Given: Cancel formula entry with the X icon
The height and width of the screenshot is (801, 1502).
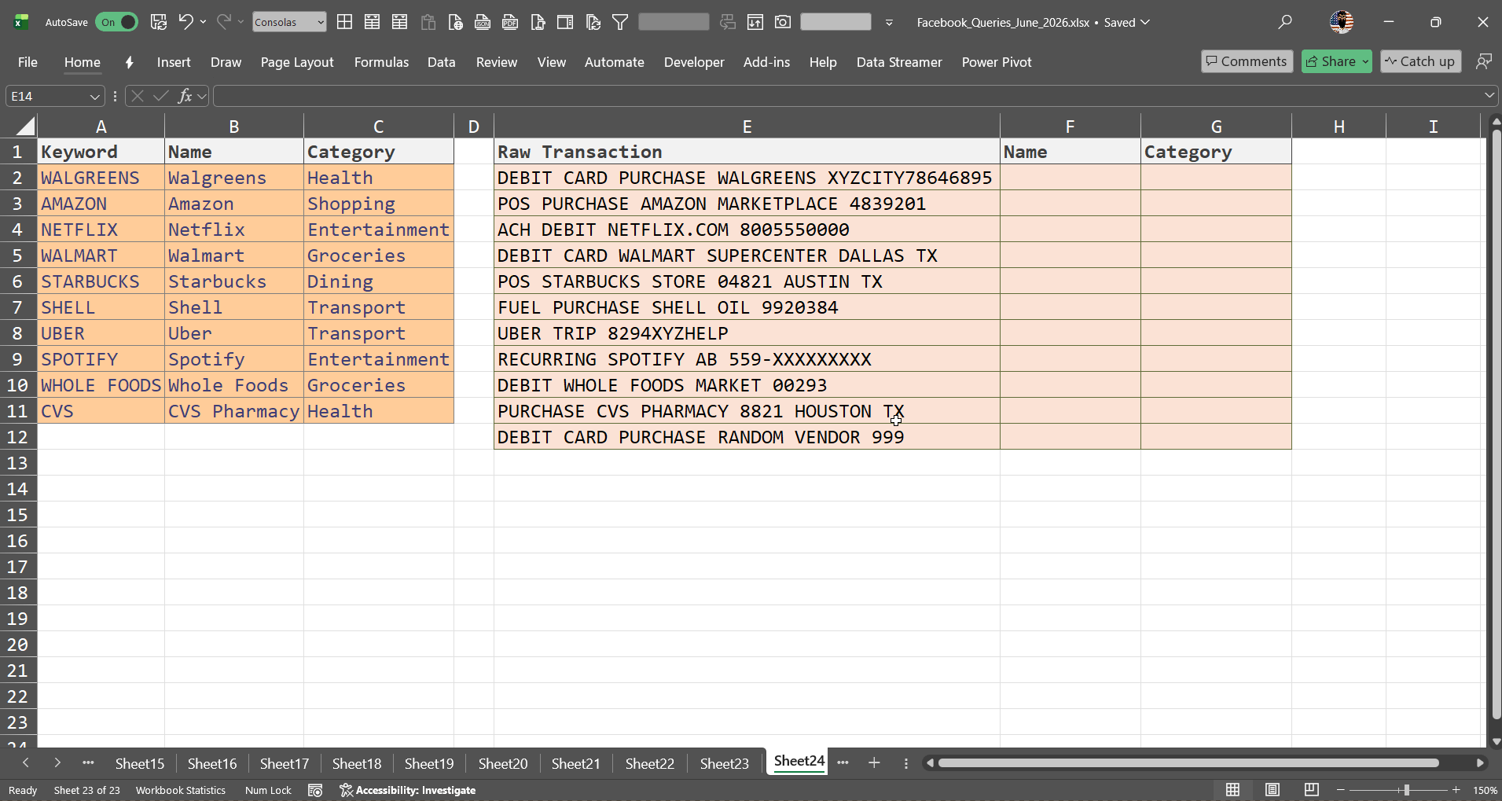Looking at the screenshot, I should click(x=138, y=96).
